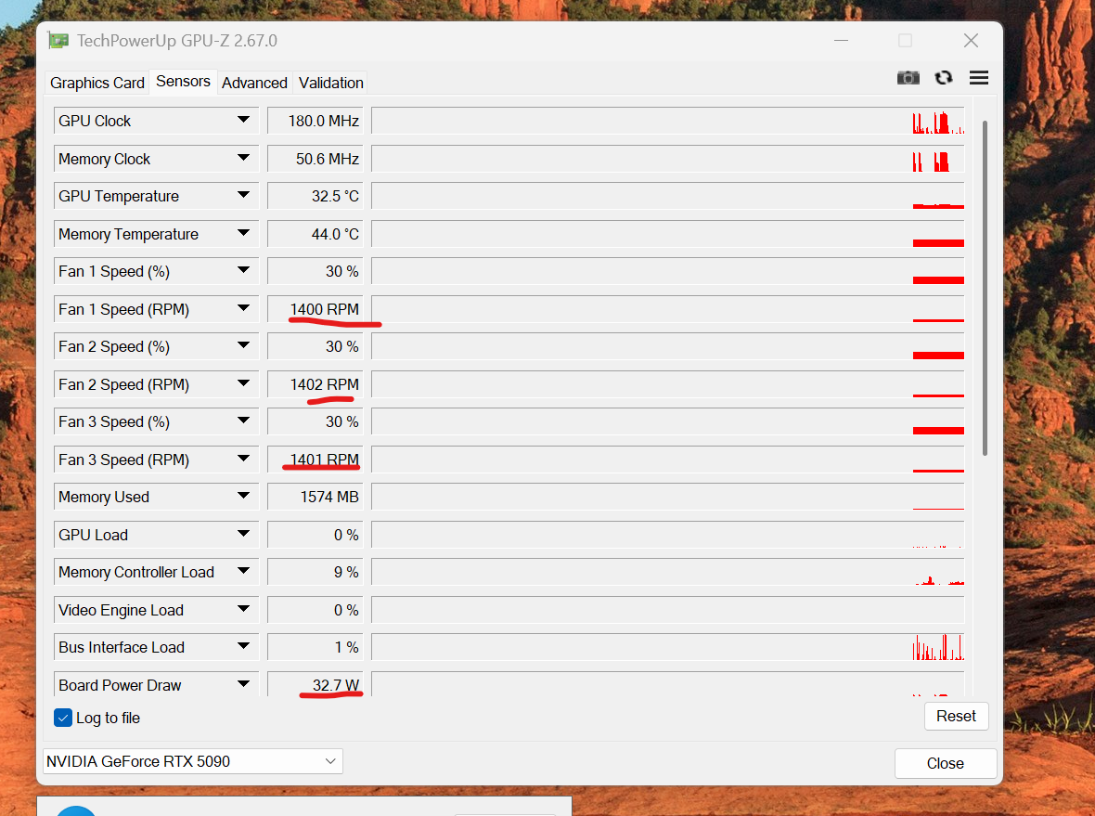Open Fan 3 Speed (RPM) dropdown
Viewport: 1095px width, 816px height.
click(x=243, y=459)
